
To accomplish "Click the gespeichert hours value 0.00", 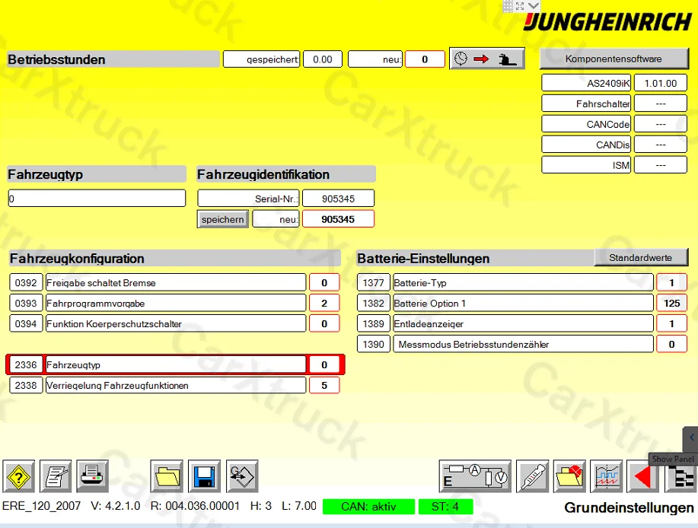I will click(323, 59).
